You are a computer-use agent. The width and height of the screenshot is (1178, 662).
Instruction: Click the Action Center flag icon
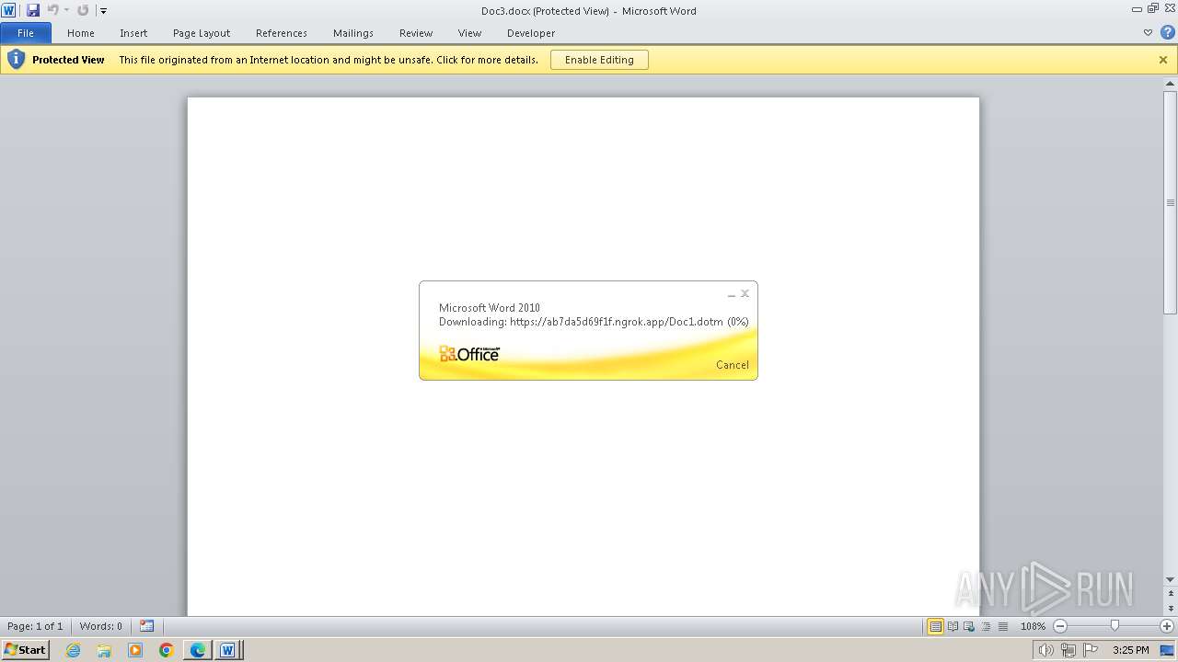(x=1091, y=650)
